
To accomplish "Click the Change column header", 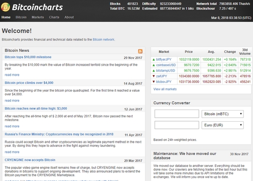I will click(230, 52).
